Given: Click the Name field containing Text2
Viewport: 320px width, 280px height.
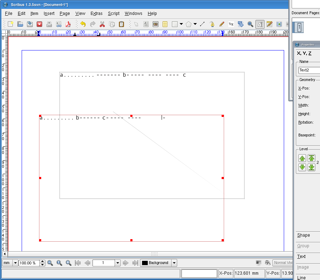Looking at the screenshot, I should tap(308, 70).
